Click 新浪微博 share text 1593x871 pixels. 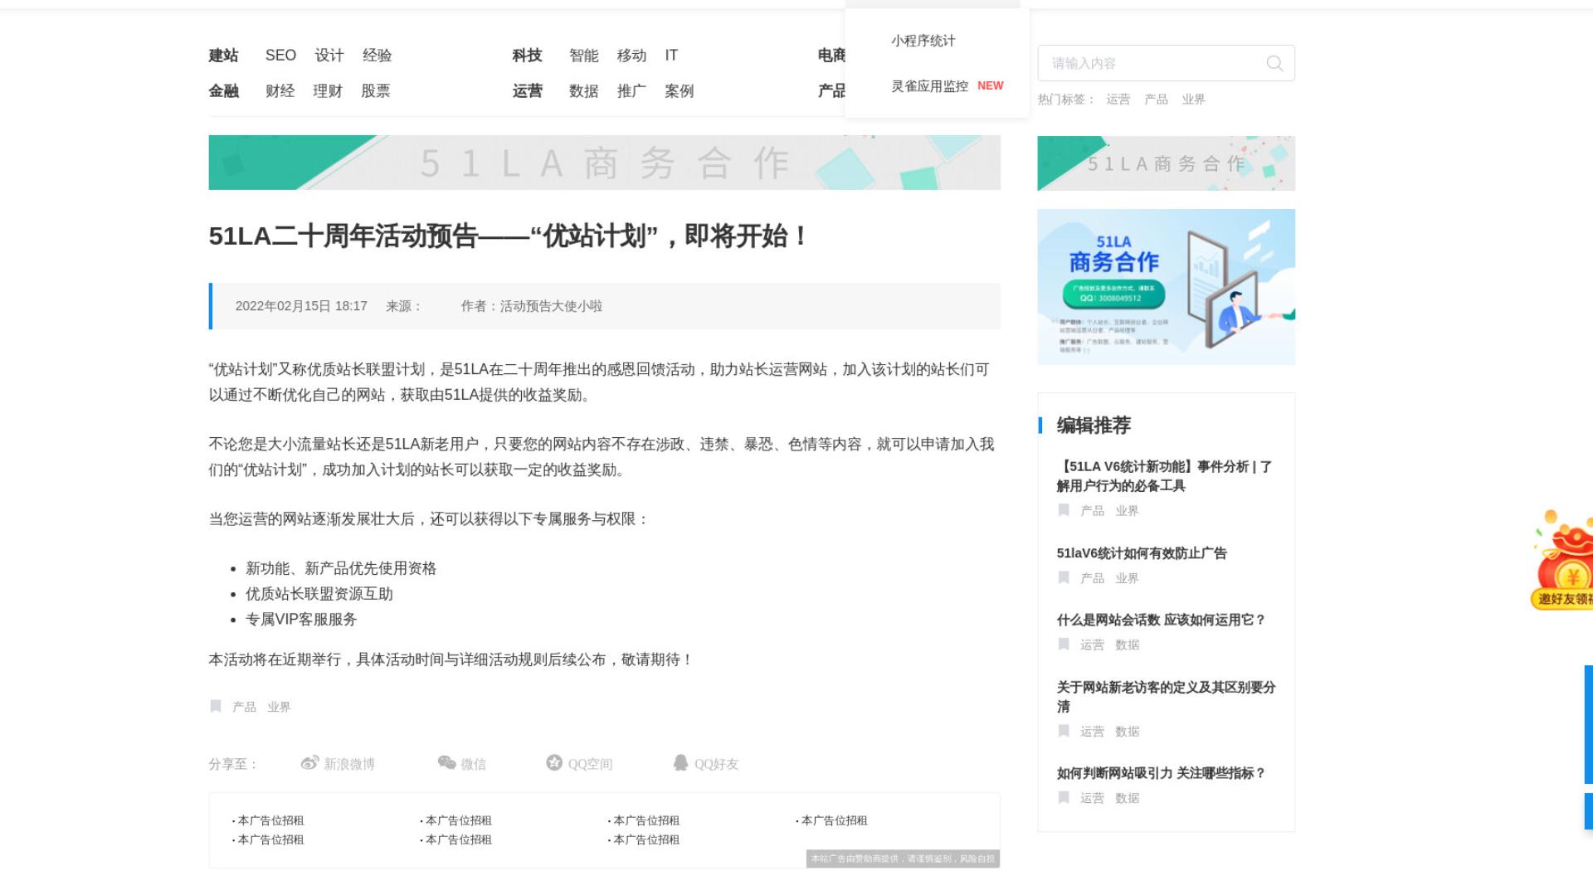pyautogui.click(x=349, y=764)
